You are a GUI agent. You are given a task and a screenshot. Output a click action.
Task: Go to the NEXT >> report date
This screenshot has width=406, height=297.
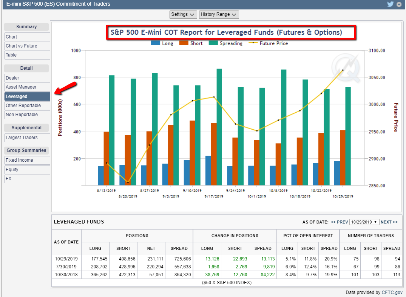[389, 222]
